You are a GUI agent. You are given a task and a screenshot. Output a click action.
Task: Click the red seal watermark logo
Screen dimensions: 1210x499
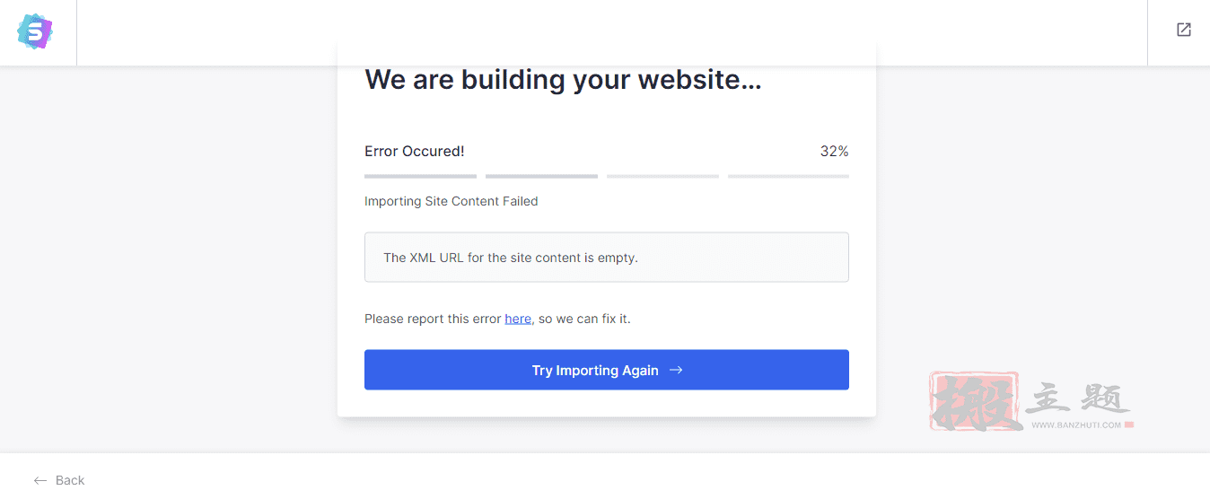pos(976,401)
